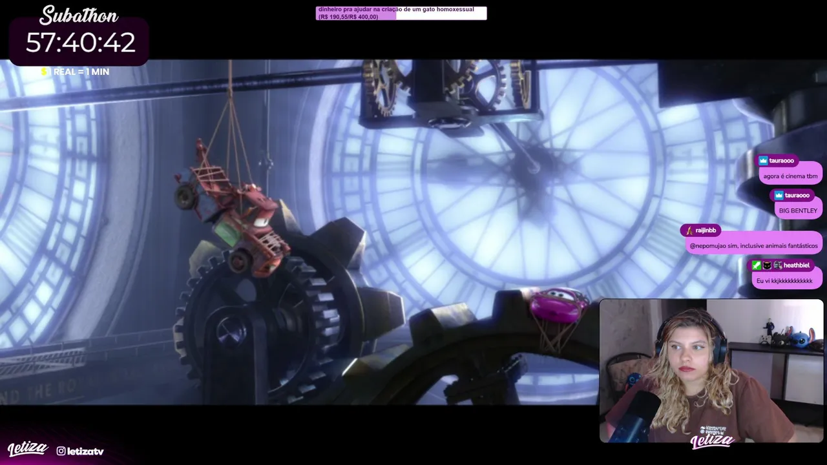The image size is (827, 465).
Task: Click the yellow coin icon beside '1 REAL'
Action: (x=44, y=72)
